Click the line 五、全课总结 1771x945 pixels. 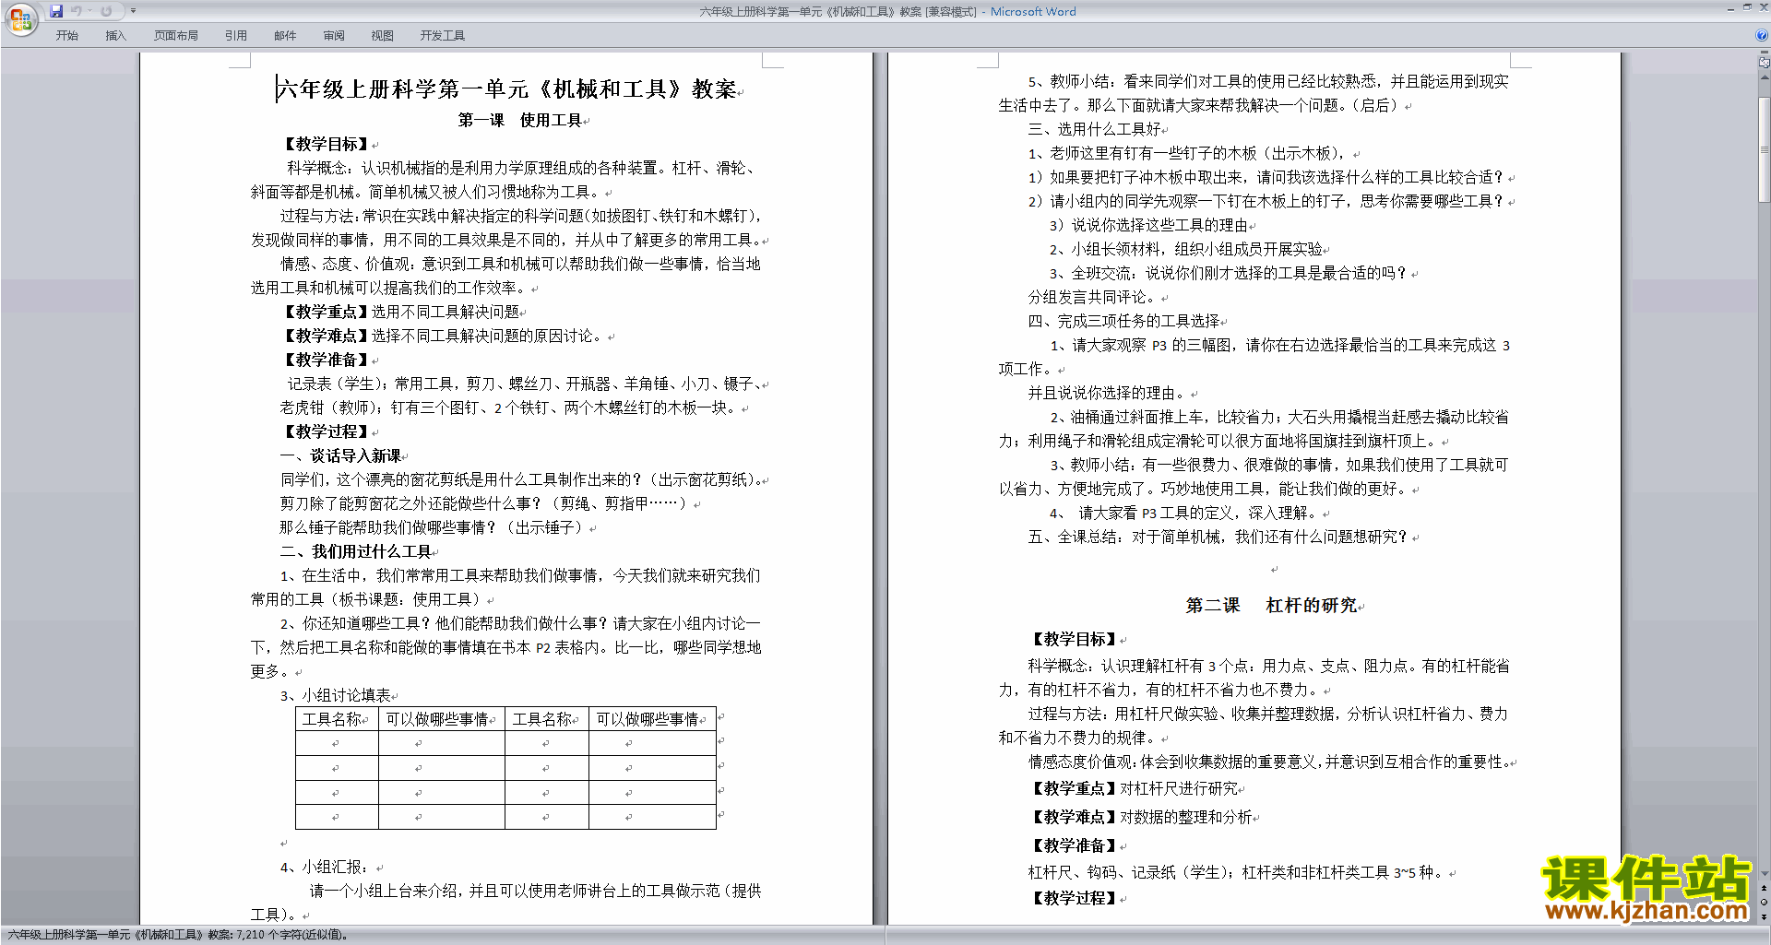1218,537
